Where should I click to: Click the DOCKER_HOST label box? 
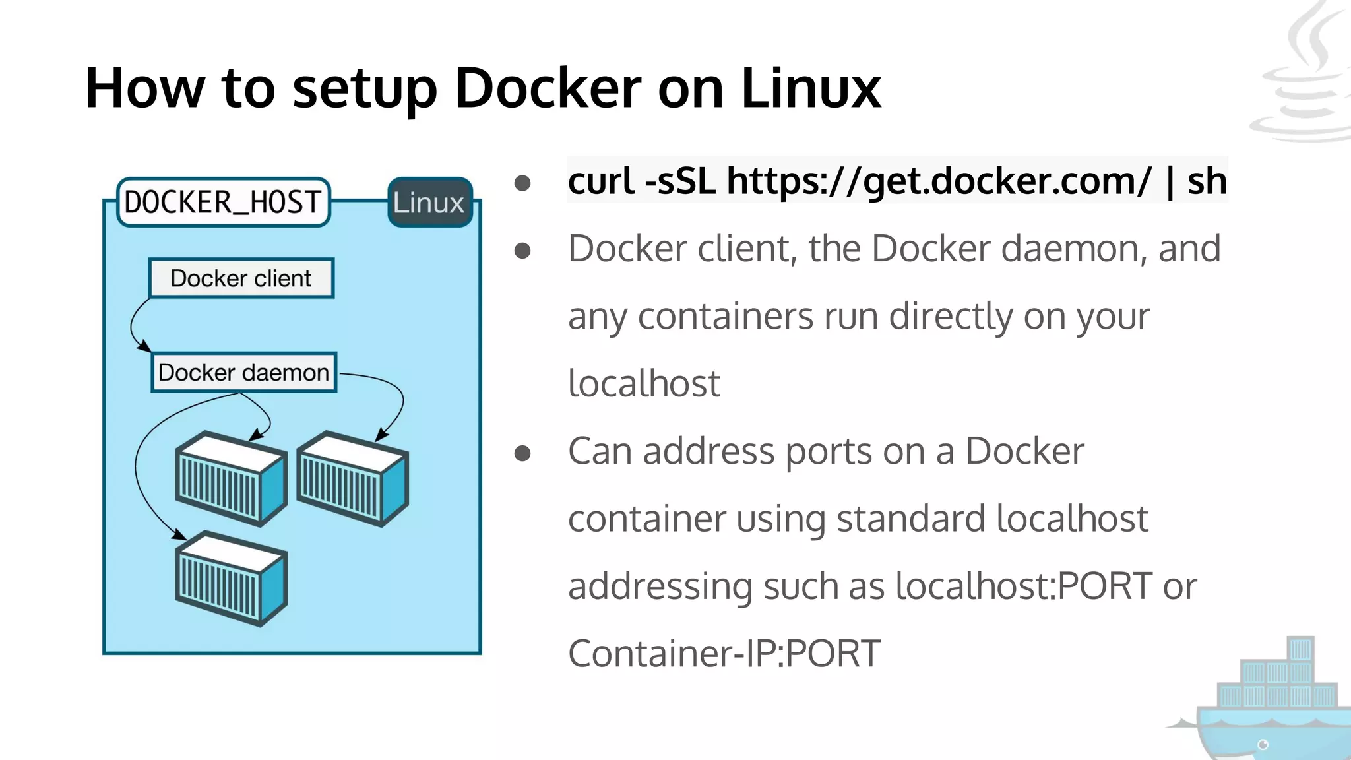coord(223,203)
